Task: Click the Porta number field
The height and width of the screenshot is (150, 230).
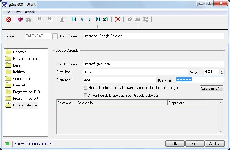Action: pyautogui.click(x=212, y=72)
